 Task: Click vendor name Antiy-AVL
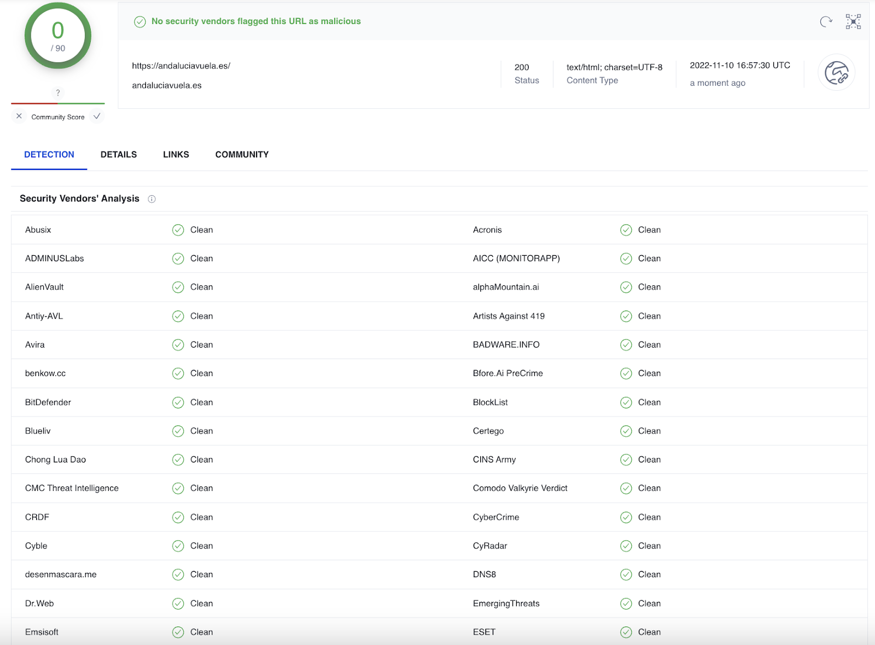click(x=44, y=316)
